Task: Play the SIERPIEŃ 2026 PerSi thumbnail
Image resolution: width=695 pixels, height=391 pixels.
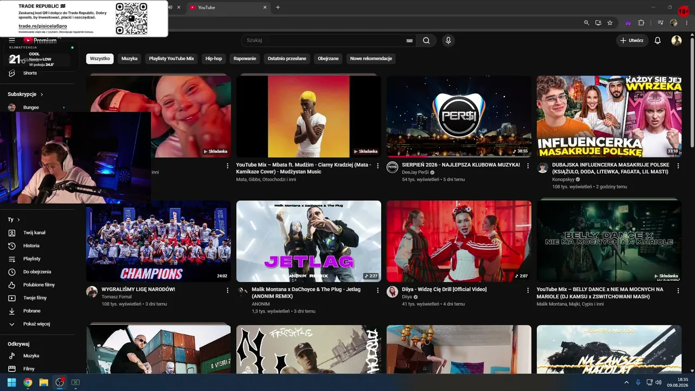Action: 459,116
